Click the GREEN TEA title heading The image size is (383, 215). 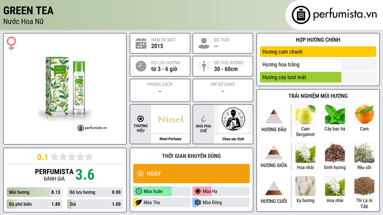[28, 10]
